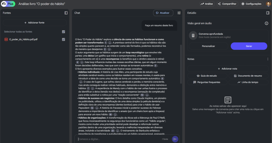
Task: Generate Documento de resumo
Action: point(248,76)
